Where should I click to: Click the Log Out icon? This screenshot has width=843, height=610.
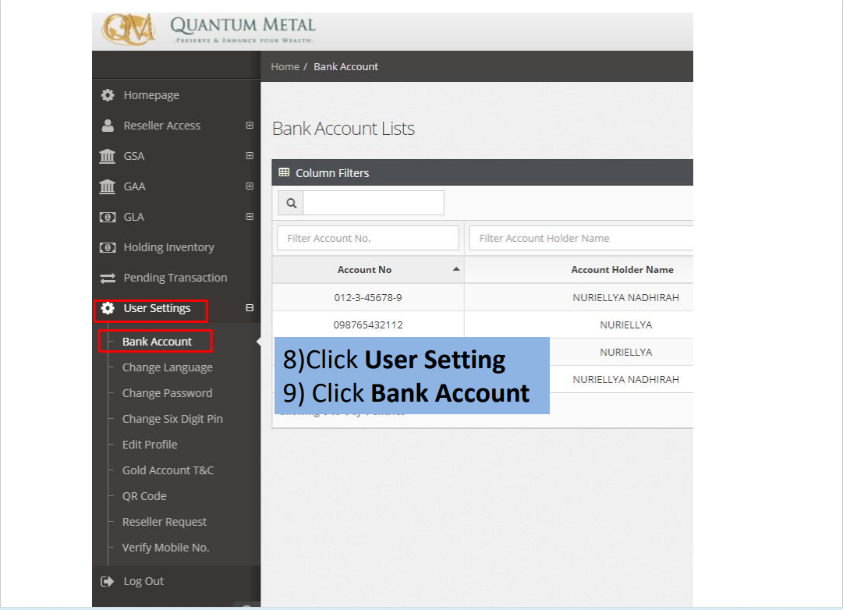108,581
